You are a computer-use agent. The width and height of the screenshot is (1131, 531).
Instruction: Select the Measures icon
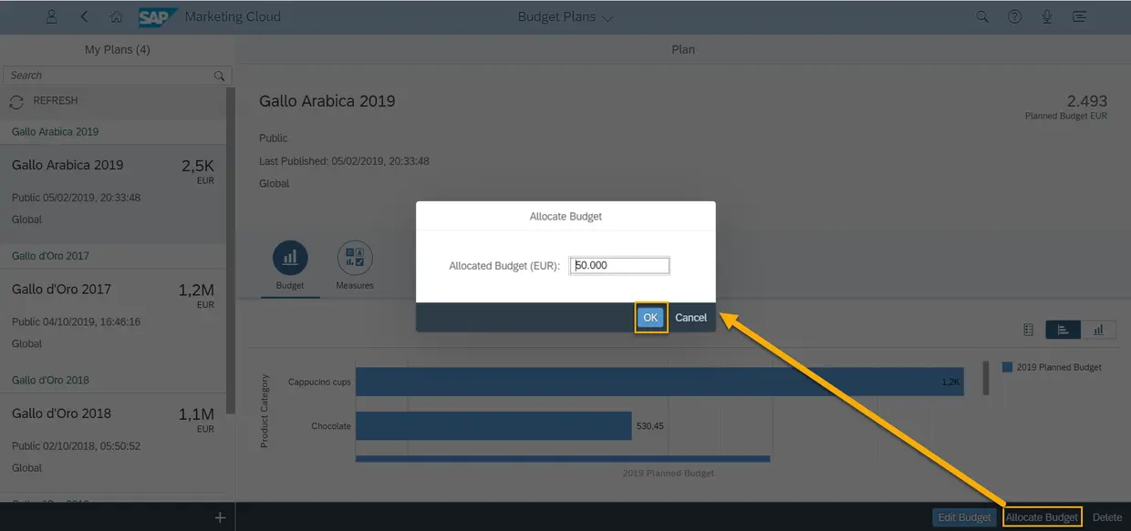point(355,259)
